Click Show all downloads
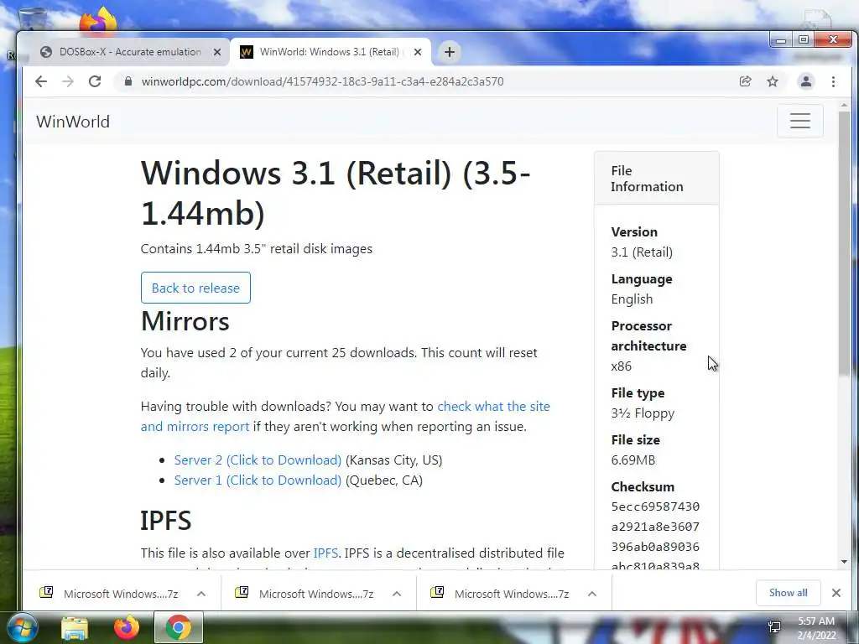This screenshot has width=859, height=644. pyautogui.click(x=788, y=593)
